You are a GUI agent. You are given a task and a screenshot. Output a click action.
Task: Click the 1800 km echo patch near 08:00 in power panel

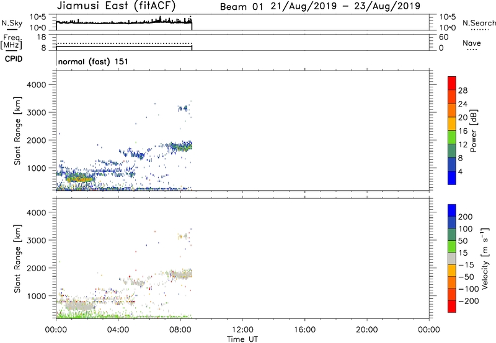(181, 147)
